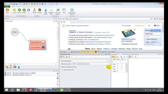Click the first highlighted status toolbar icon
This screenshot has height=94, width=168.
pos(82,52)
